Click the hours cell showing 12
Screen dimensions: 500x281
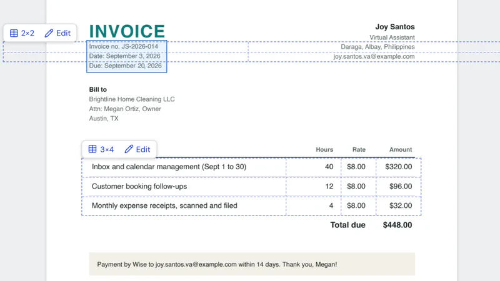tap(314, 186)
